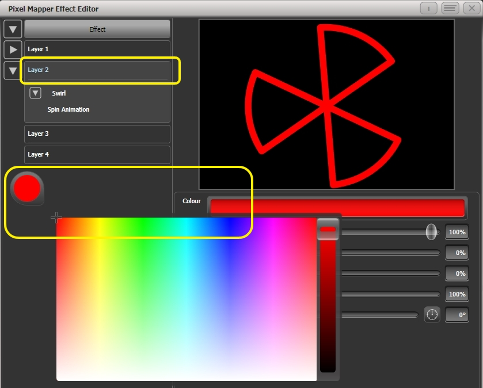
Task: Click the 100% value button on the top slider
Action: pyautogui.click(x=457, y=232)
